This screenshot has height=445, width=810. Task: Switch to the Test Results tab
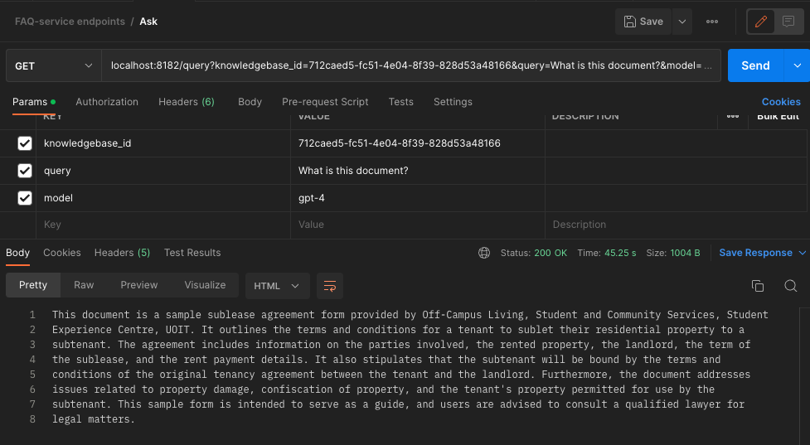point(192,253)
